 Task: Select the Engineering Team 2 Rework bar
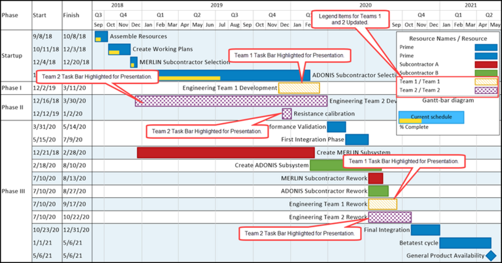(390, 217)
